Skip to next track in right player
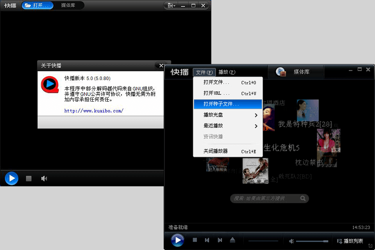The height and width of the screenshot is (250, 375). point(220,240)
